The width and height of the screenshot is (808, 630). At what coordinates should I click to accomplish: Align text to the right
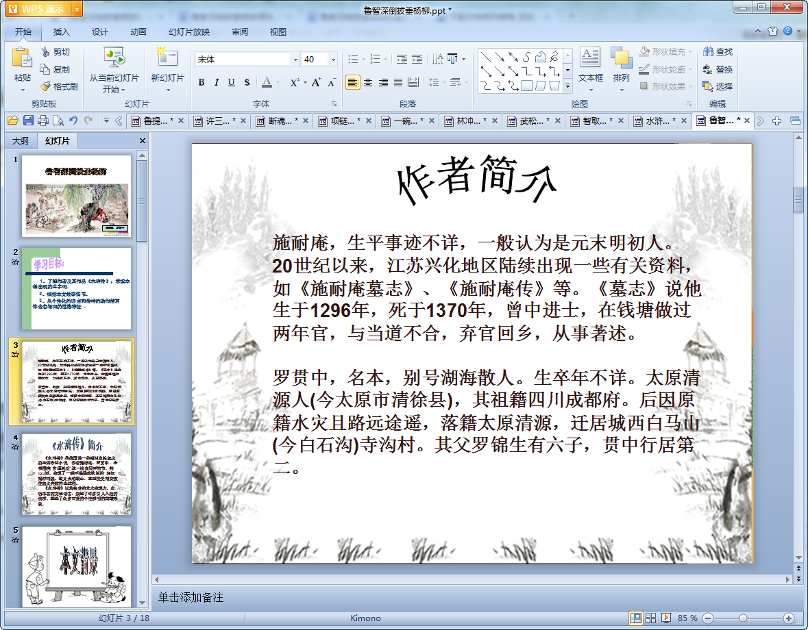tap(383, 82)
